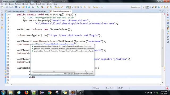Open Internet Explorer from the taskbar

[19, 93]
